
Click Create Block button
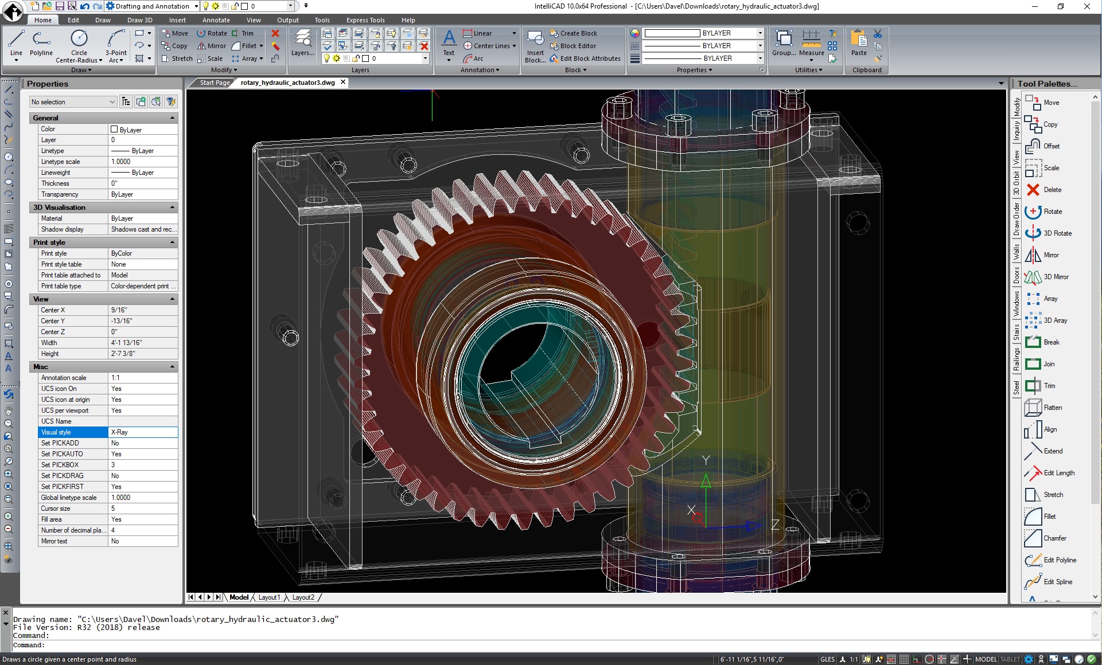point(573,33)
